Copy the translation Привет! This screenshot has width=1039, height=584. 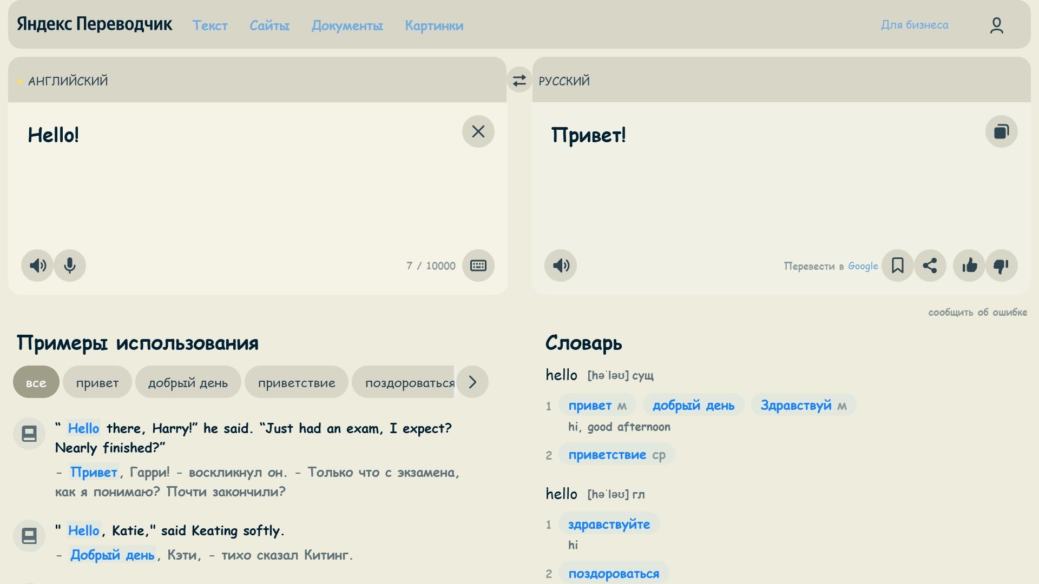pos(1002,131)
